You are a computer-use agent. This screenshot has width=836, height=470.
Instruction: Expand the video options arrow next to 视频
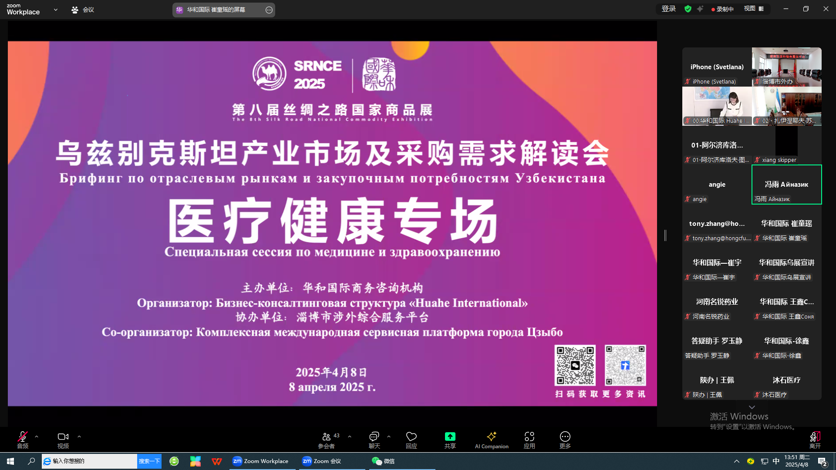pyautogui.click(x=79, y=436)
